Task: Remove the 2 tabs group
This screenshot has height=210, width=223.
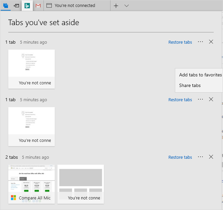Action: point(211,157)
